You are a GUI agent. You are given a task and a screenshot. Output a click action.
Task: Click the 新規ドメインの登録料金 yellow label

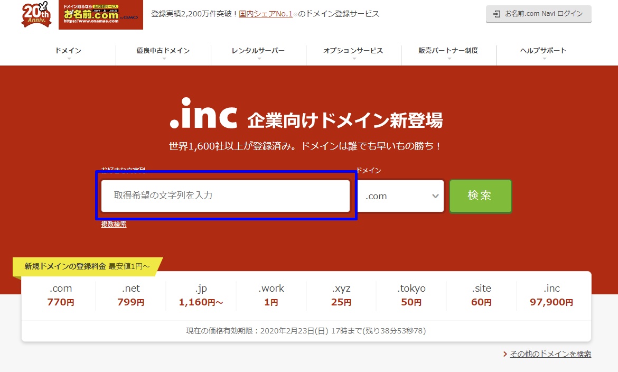[87, 267]
